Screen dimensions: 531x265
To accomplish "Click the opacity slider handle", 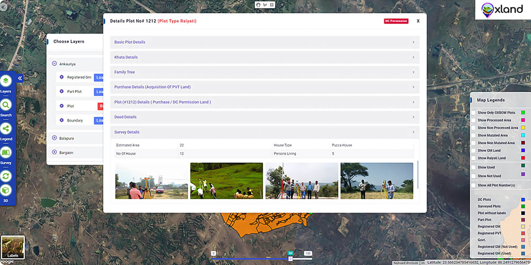I will click(290, 259).
